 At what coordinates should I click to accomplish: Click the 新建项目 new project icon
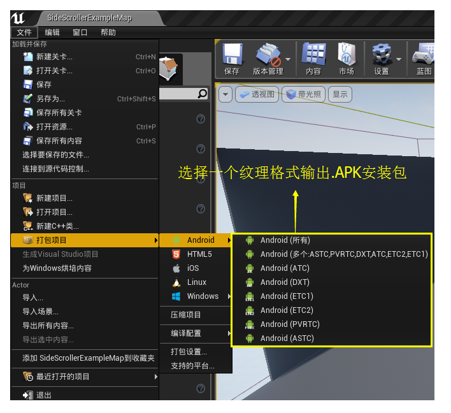point(28,198)
